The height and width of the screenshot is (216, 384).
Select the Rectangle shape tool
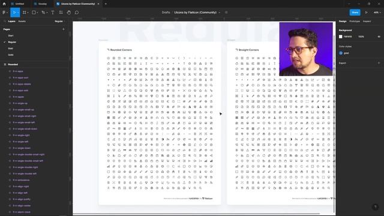click(x=34, y=13)
